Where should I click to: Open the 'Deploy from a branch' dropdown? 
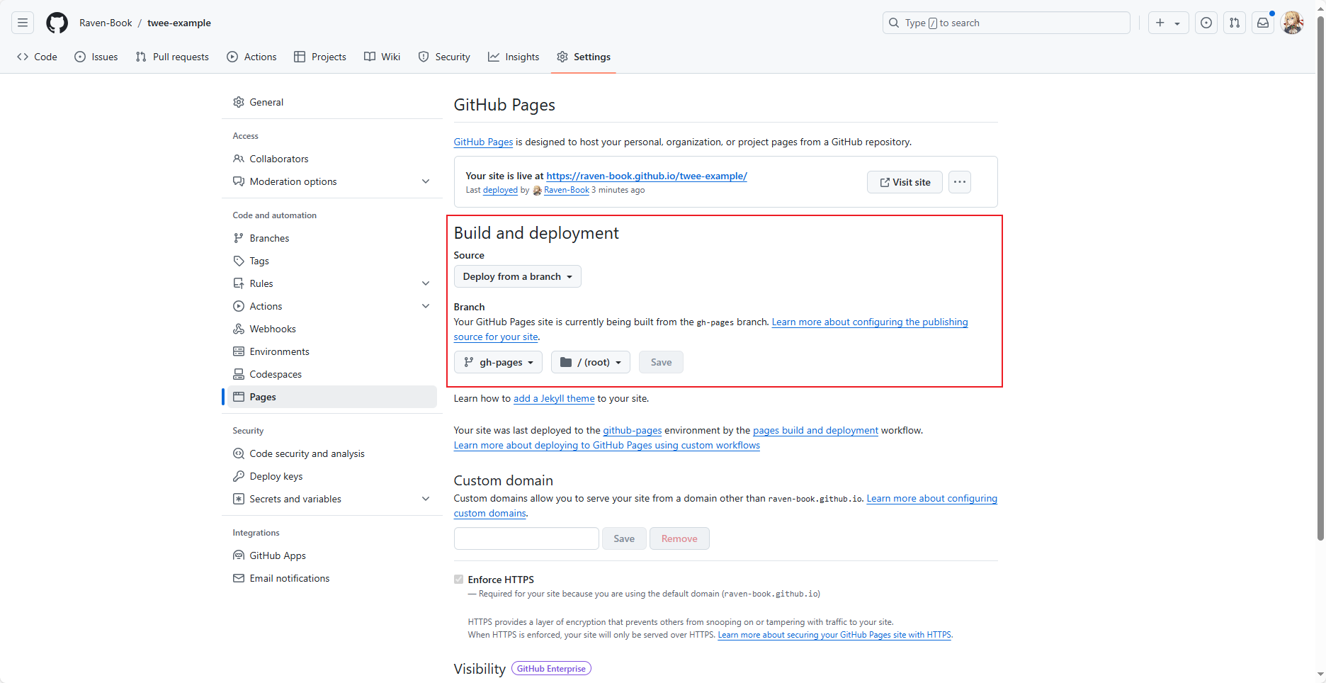[x=518, y=276]
